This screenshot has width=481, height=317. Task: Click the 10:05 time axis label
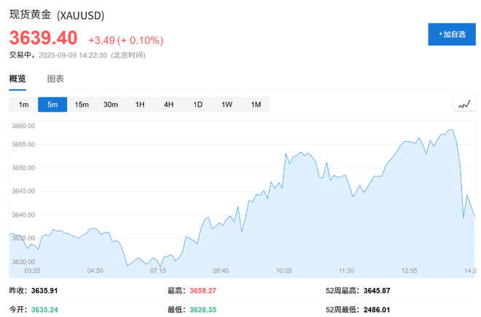coord(283,270)
